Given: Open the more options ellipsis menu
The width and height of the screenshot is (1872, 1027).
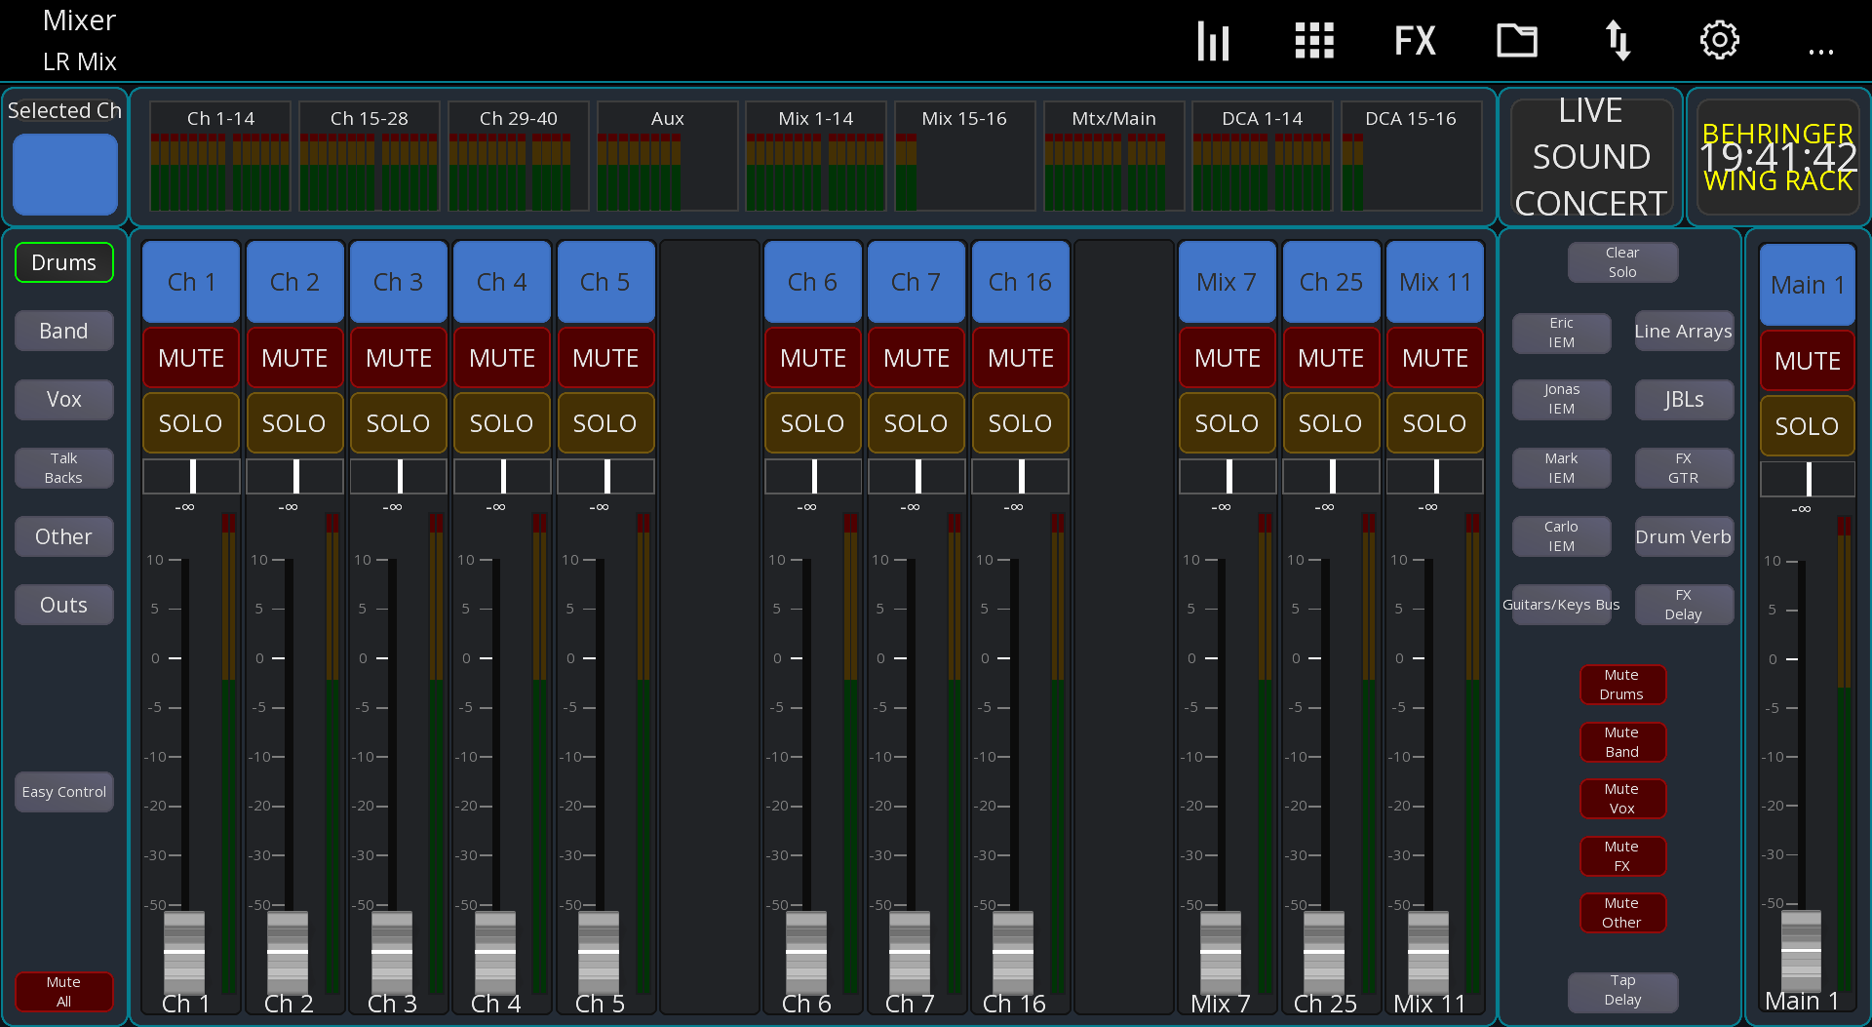Looking at the screenshot, I should click(1821, 52).
